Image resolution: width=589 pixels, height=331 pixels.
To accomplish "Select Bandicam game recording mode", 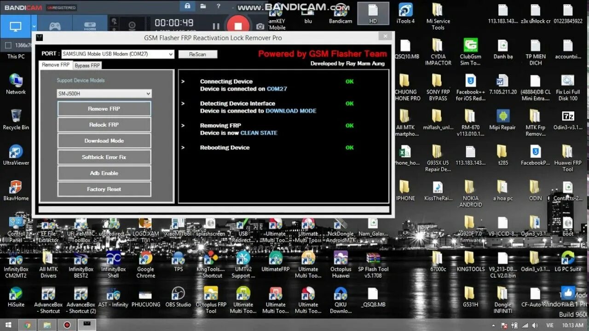I will (55, 27).
